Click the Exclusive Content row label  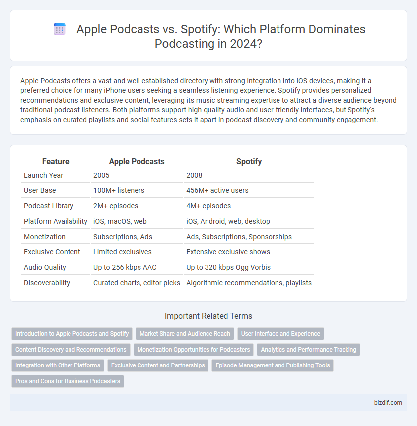pos(56,252)
